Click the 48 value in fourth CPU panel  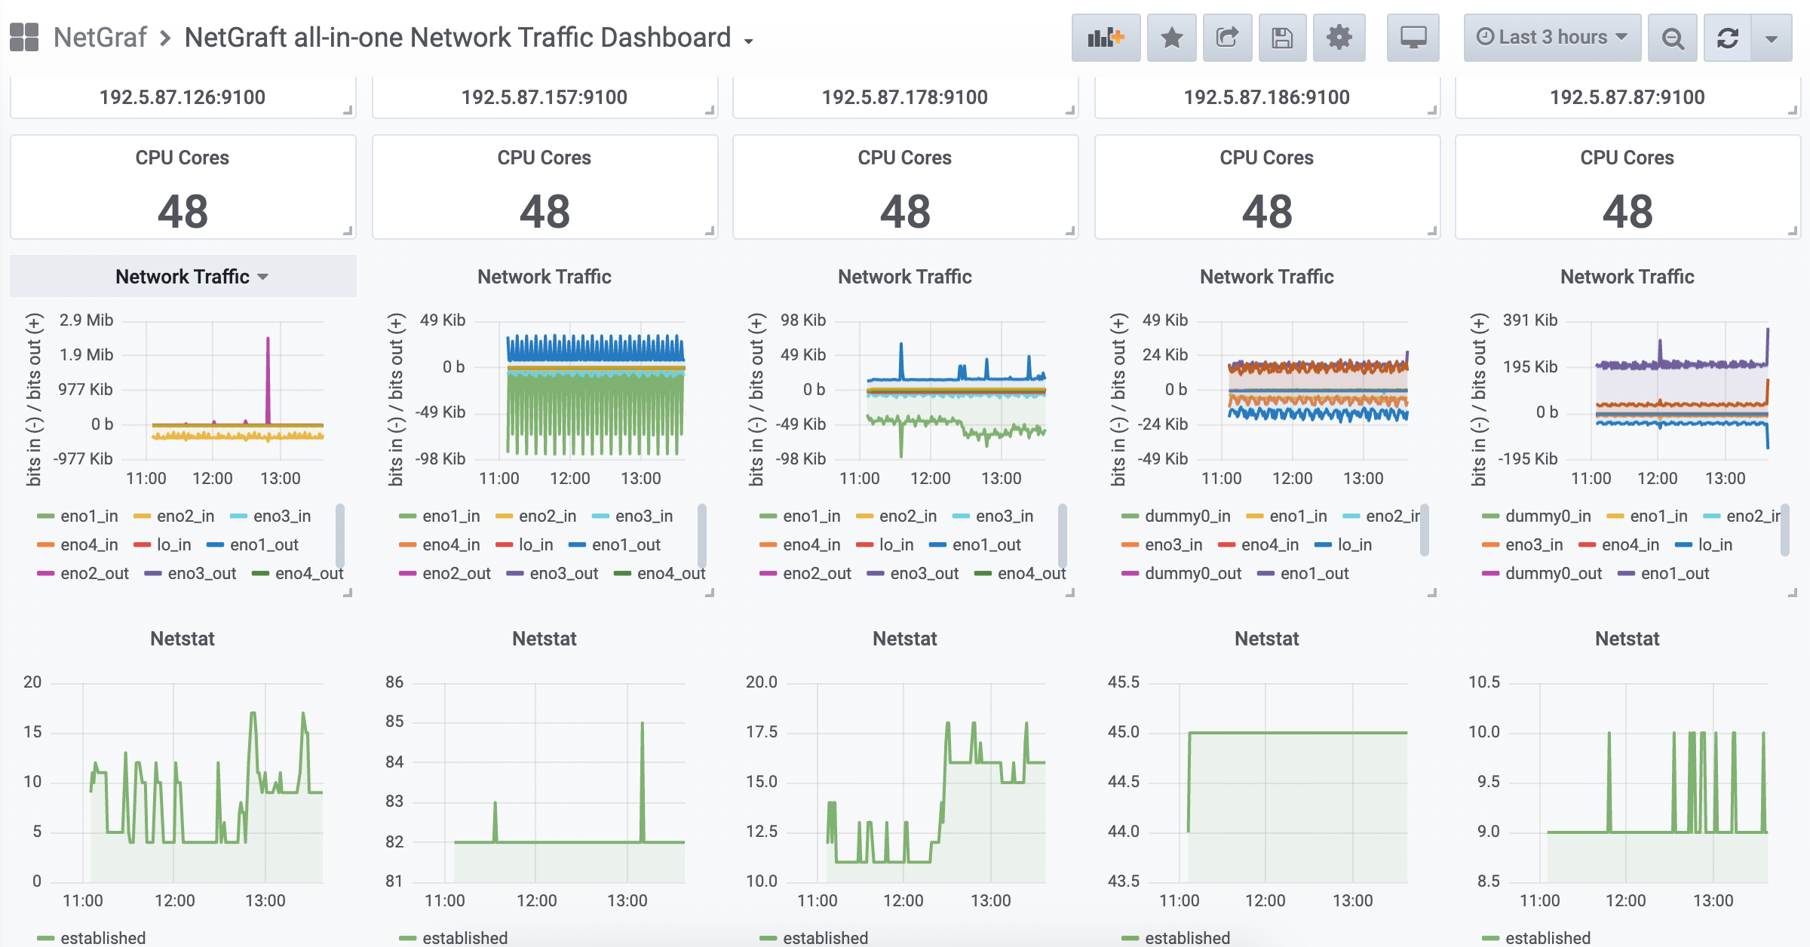[x=1267, y=212]
